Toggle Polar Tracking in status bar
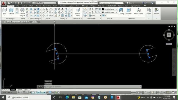The image size is (178, 100). pos(30,92)
